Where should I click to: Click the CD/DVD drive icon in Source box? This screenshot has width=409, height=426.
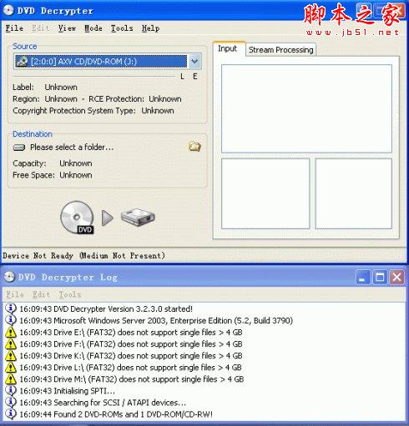(22, 62)
